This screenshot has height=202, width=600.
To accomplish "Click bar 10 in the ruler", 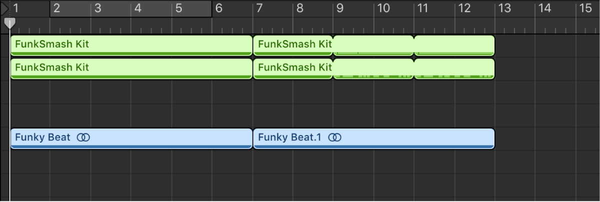I will tap(383, 8).
